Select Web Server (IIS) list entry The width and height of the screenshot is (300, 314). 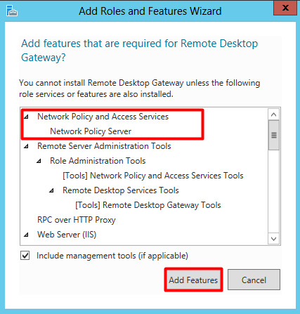click(x=67, y=235)
